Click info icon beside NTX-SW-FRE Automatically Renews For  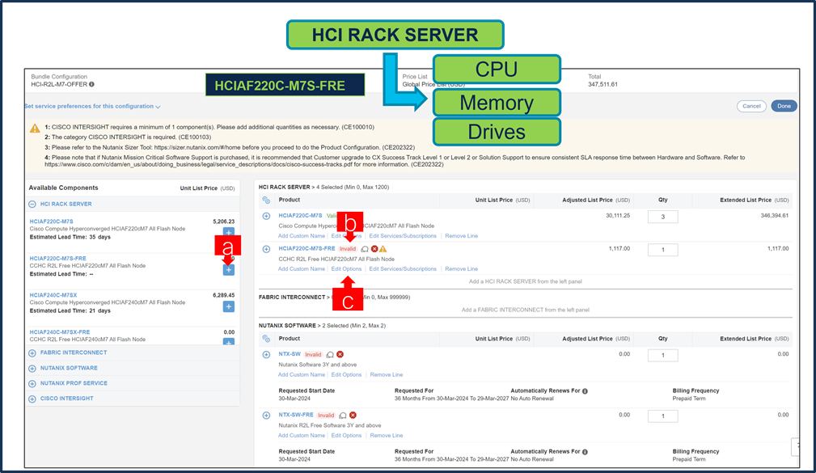pyautogui.click(x=585, y=452)
